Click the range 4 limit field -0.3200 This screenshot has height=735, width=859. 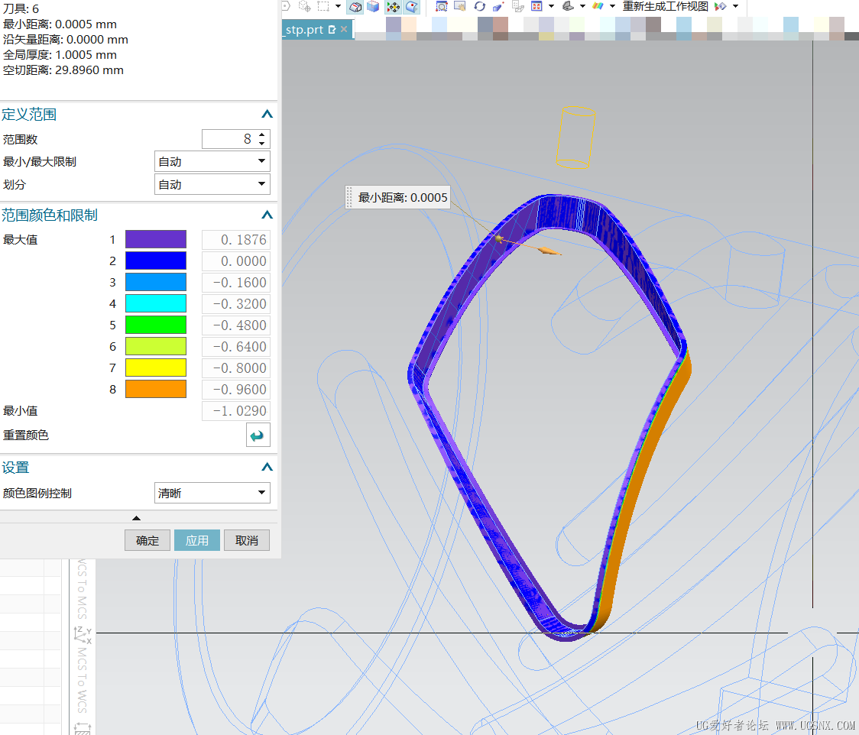tap(236, 303)
